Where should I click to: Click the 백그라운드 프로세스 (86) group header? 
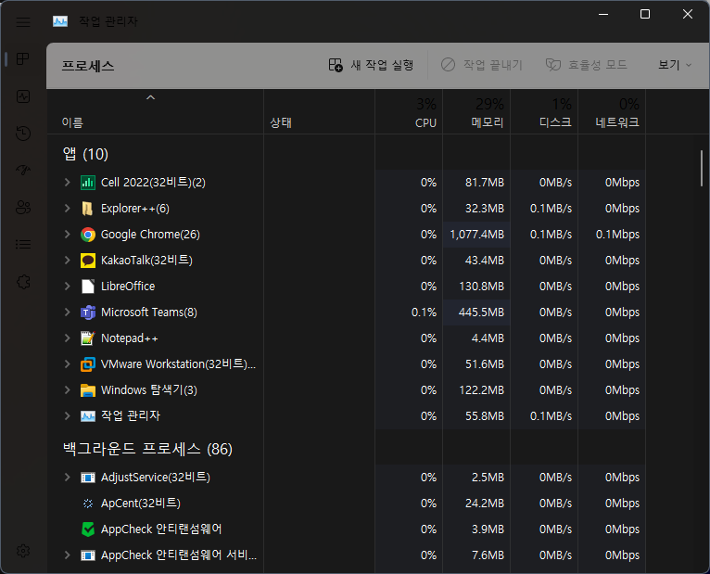147,449
